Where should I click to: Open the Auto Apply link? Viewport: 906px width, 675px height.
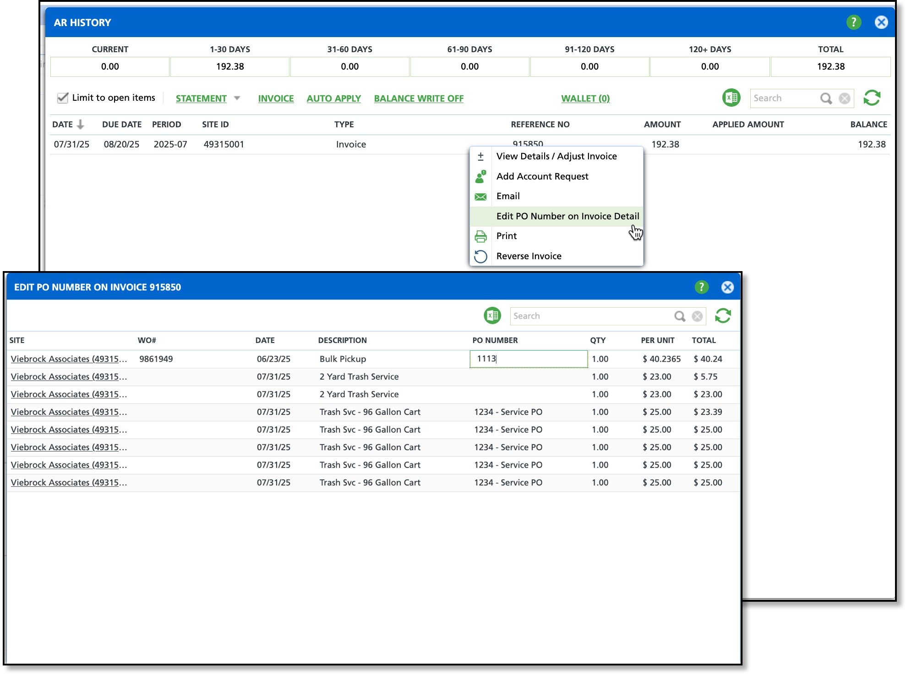[x=333, y=98]
